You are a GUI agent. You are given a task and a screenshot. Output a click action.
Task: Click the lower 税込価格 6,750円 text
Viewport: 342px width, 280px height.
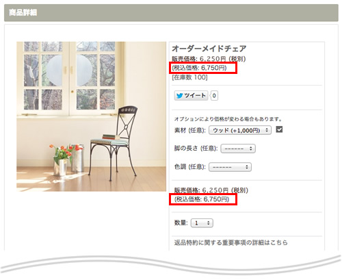[202, 199]
